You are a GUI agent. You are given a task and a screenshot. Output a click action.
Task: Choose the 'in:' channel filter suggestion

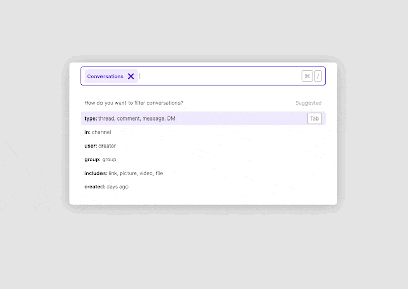(87, 132)
